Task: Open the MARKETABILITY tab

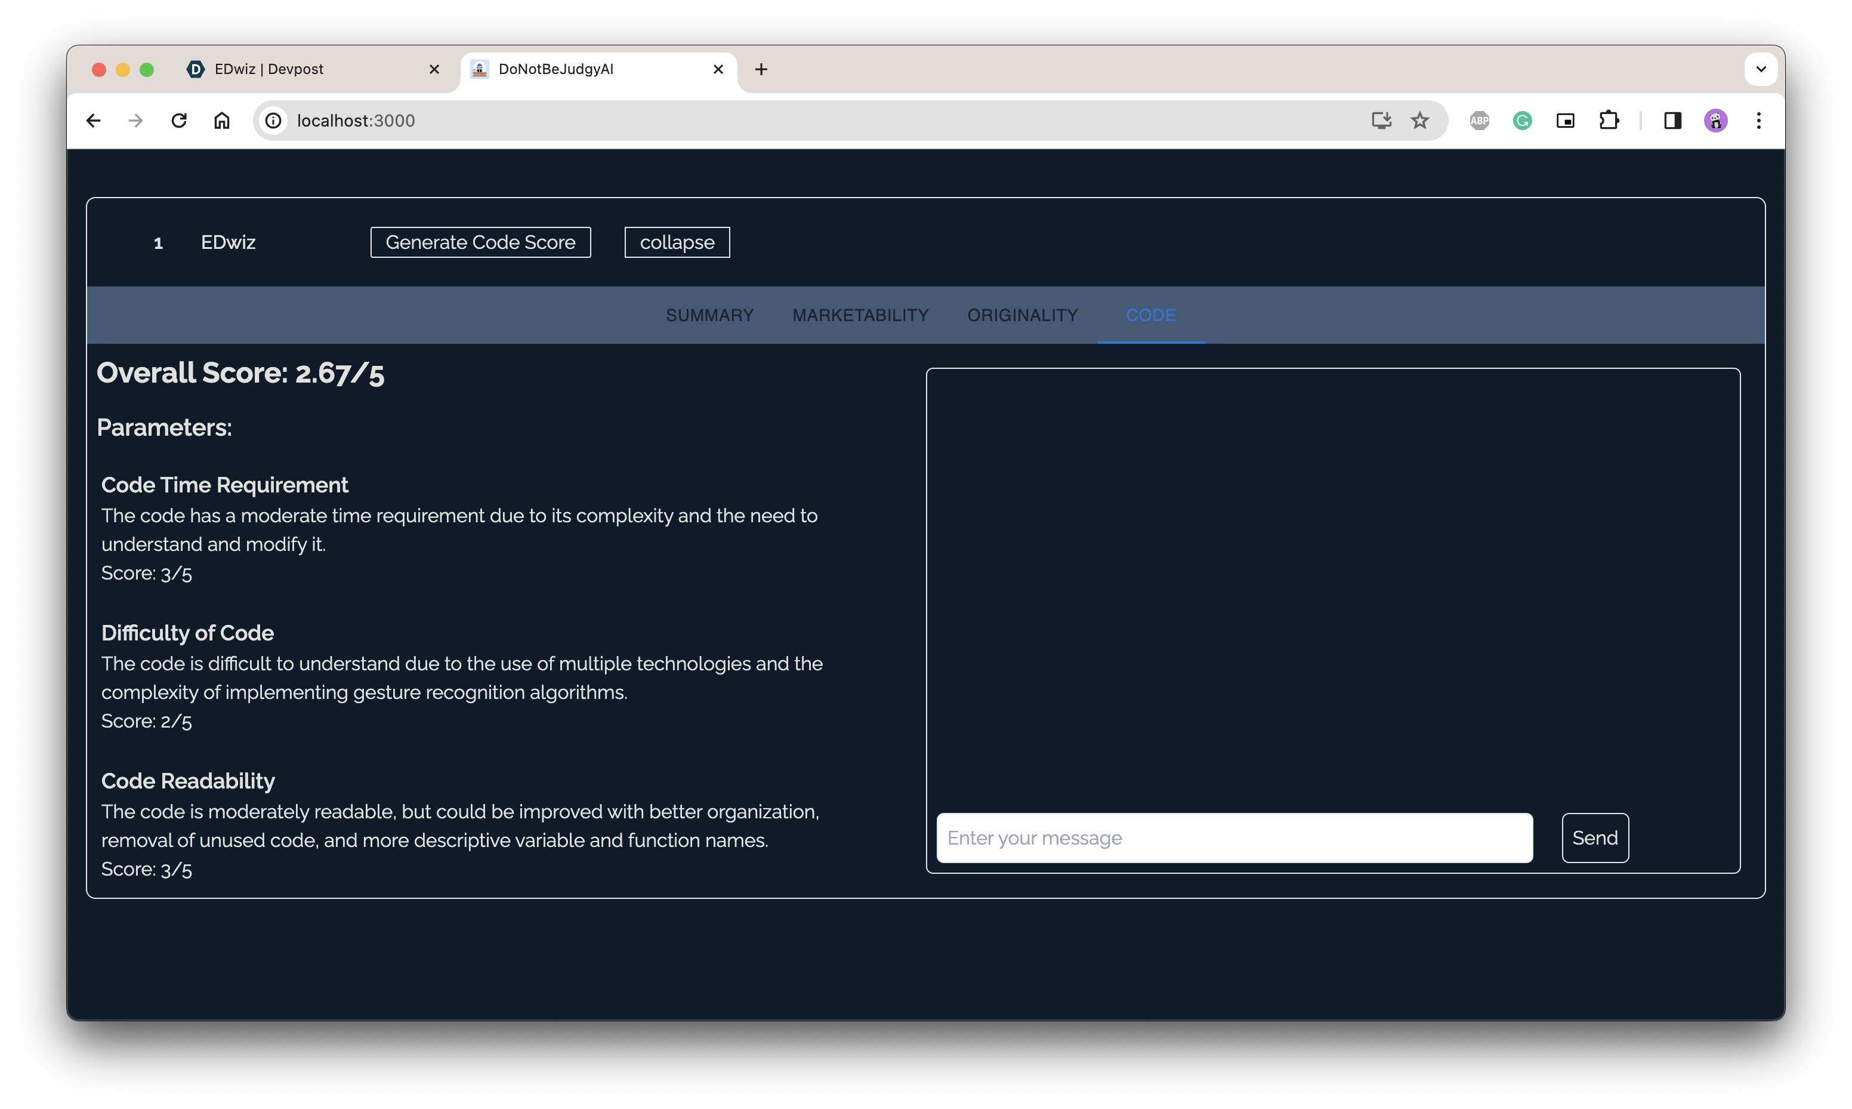Action: 860,315
